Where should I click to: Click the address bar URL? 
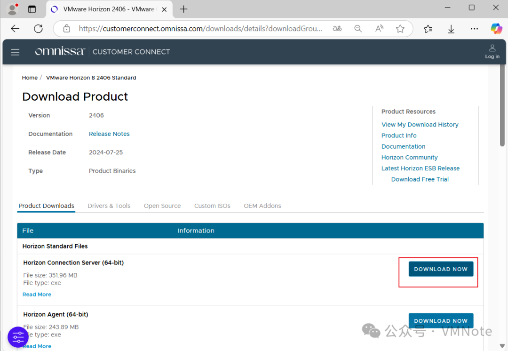[x=200, y=29]
